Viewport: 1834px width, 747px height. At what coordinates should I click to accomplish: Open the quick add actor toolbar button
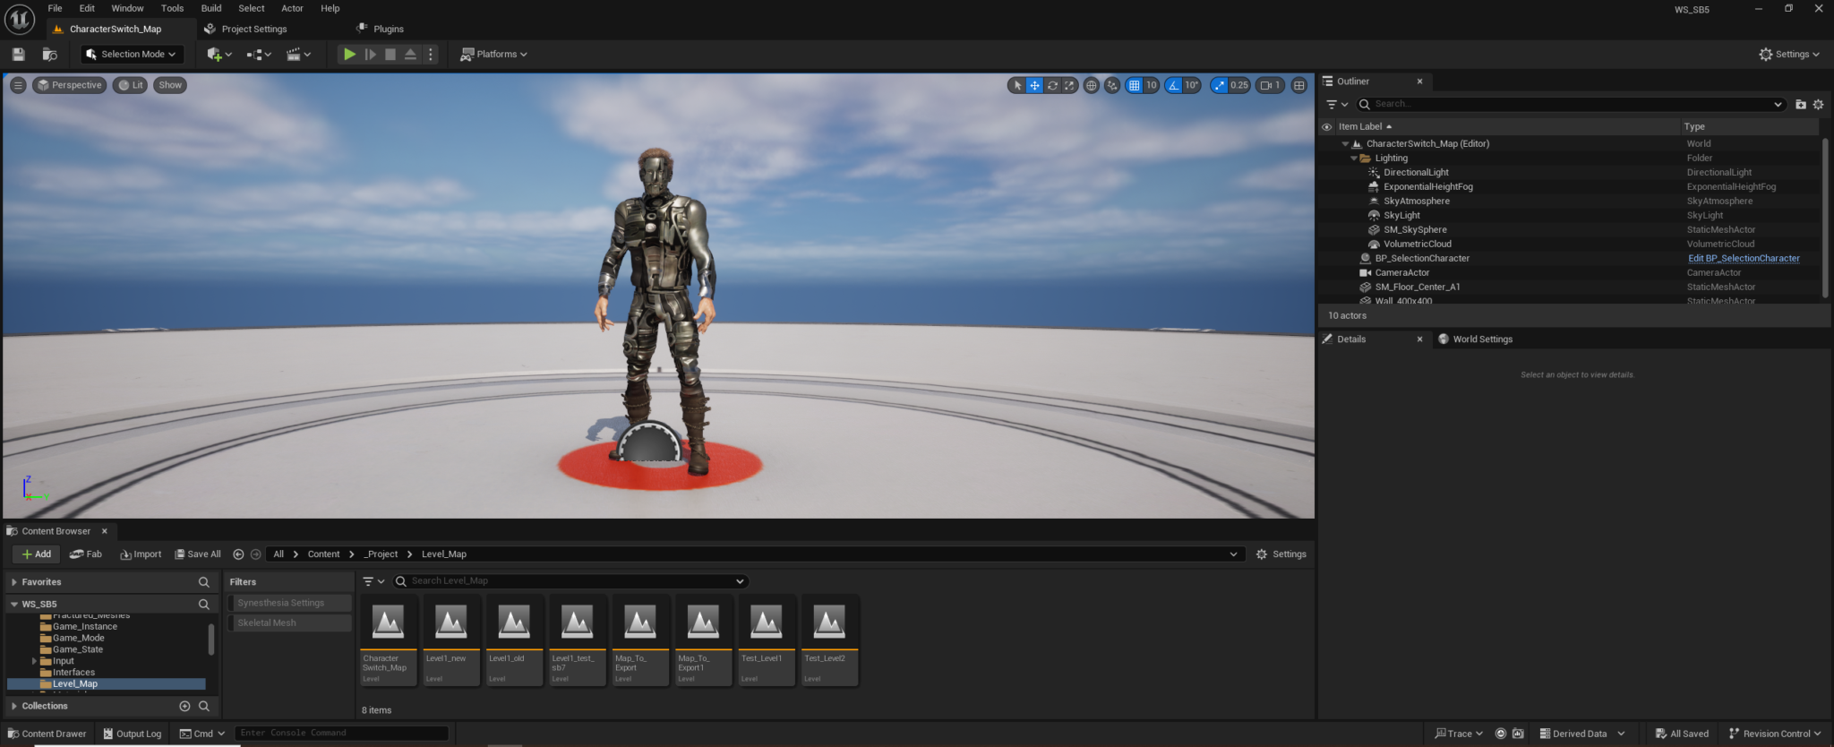pyautogui.click(x=219, y=54)
